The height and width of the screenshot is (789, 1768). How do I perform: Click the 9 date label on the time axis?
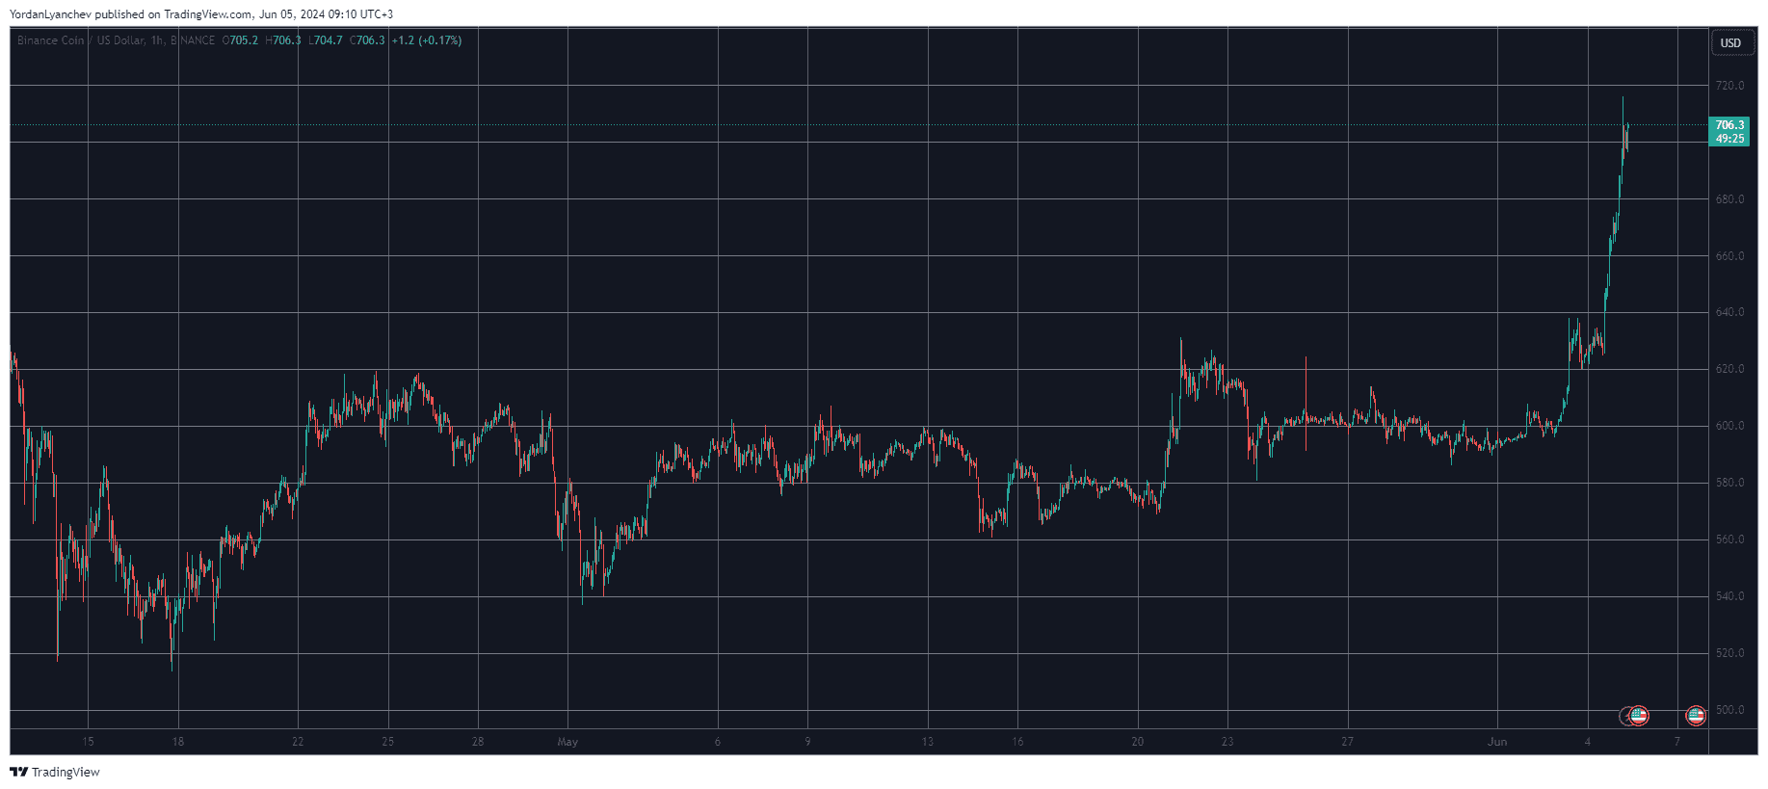click(x=807, y=742)
